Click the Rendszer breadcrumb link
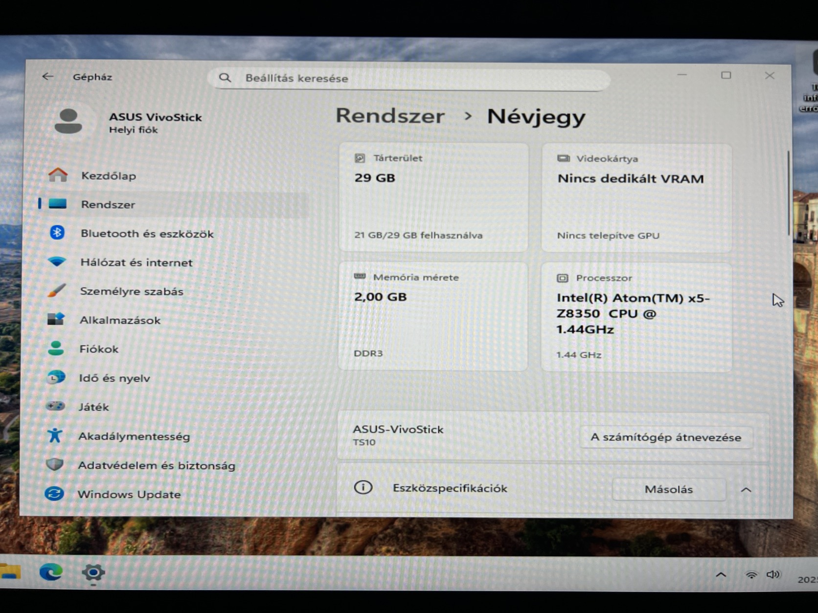The width and height of the screenshot is (818, 613). tap(390, 116)
